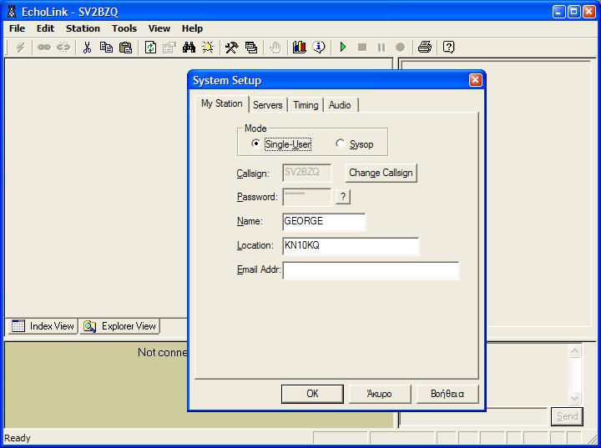Click the disabled Password field

click(x=307, y=197)
